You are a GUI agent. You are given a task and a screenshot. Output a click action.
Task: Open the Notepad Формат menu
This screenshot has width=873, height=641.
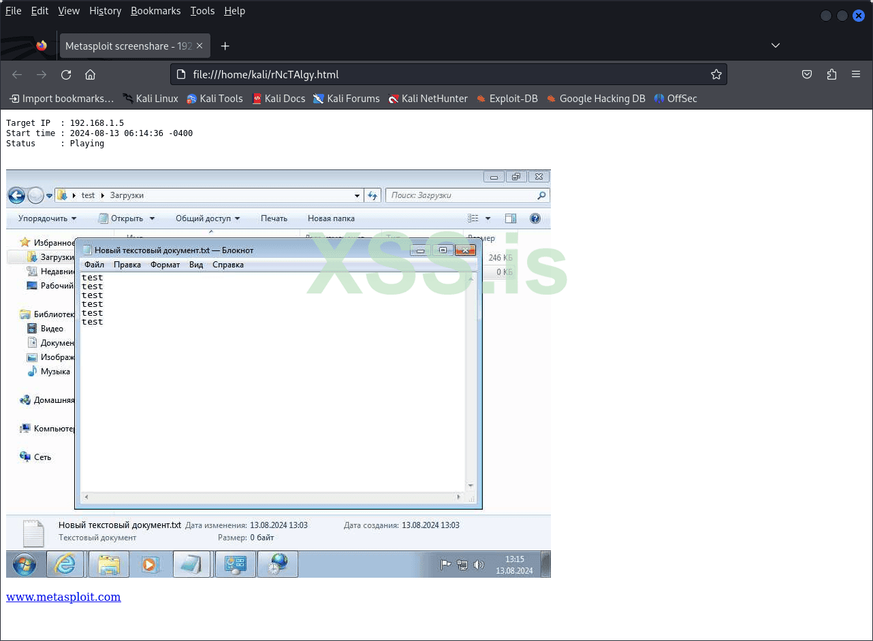point(165,265)
